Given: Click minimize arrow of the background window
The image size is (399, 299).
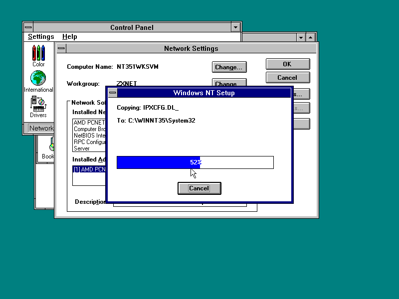Looking at the screenshot, I should [x=301, y=37].
